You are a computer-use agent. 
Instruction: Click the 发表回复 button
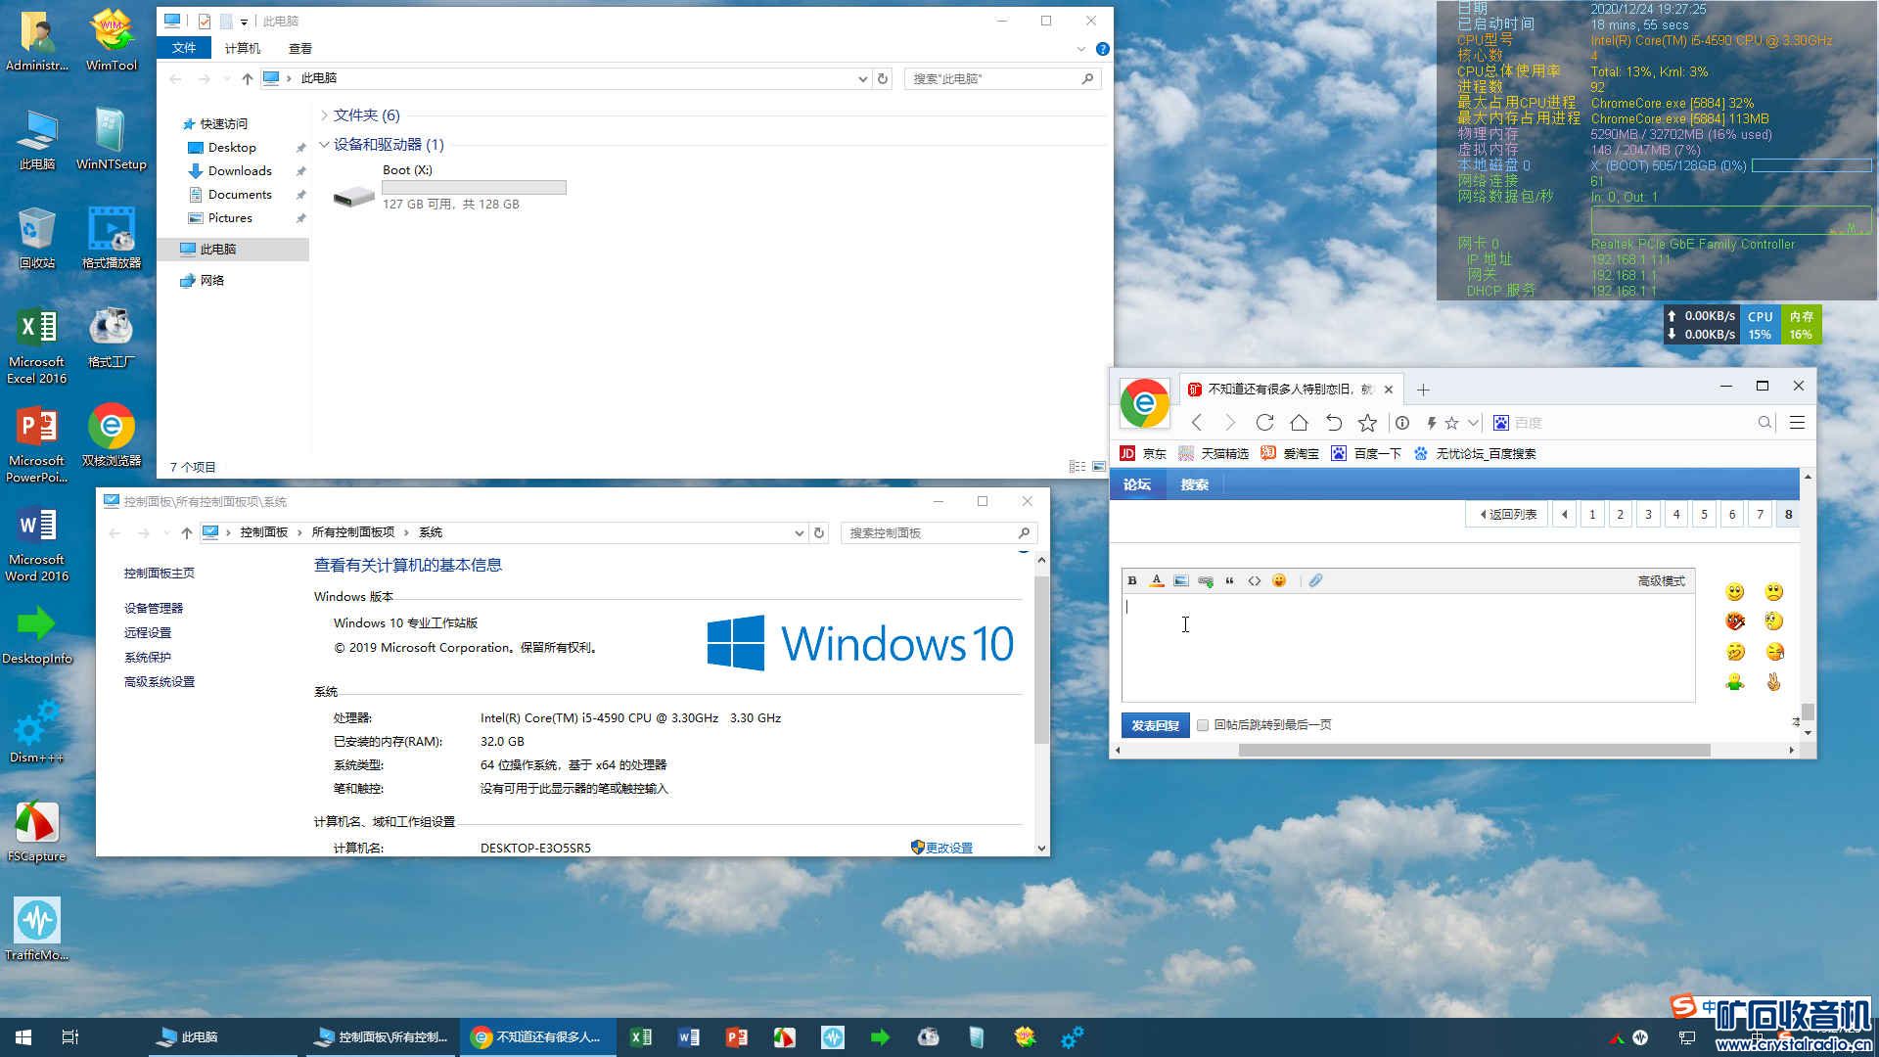point(1155,725)
